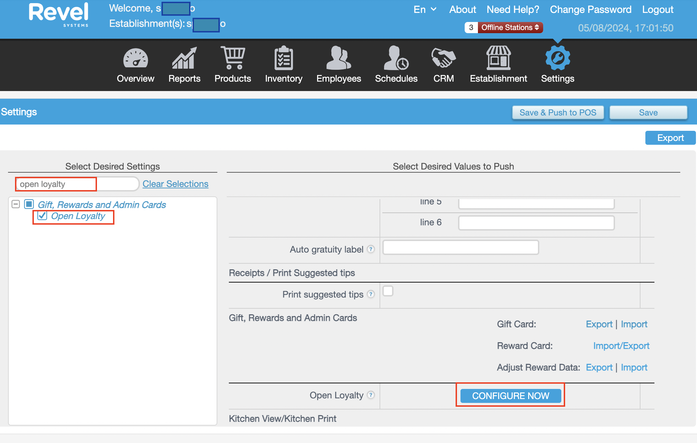Go to Products shopping cart icon

[233, 58]
